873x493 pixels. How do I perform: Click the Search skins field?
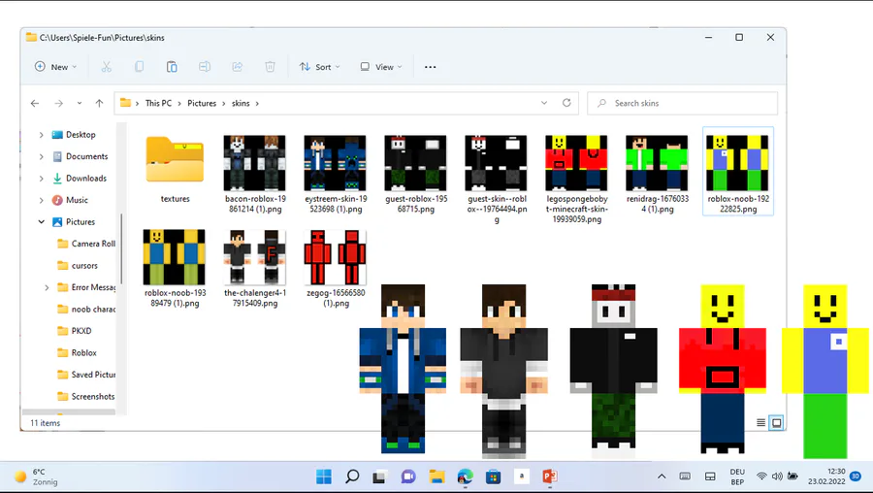[x=683, y=103]
